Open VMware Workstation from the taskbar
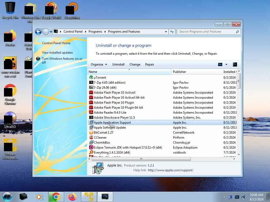270x202 pixels. coord(89,197)
